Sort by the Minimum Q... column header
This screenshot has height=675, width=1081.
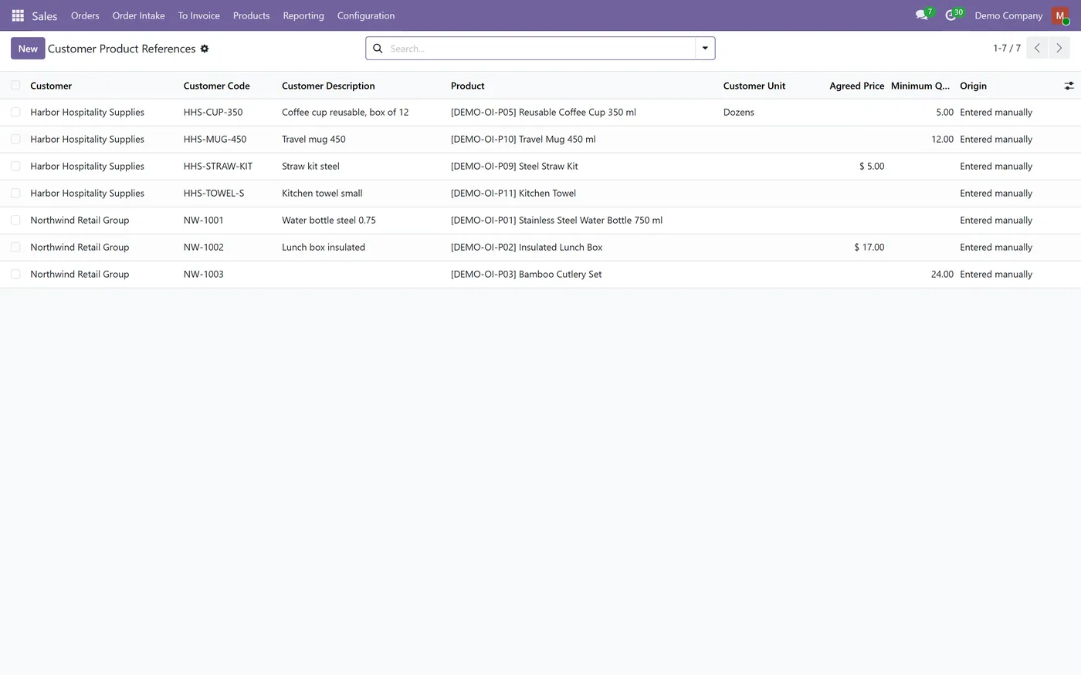pyautogui.click(x=920, y=86)
